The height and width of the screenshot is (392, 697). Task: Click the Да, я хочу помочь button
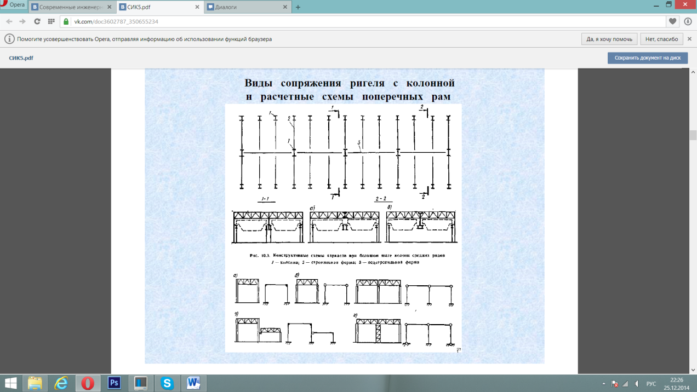click(609, 39)
